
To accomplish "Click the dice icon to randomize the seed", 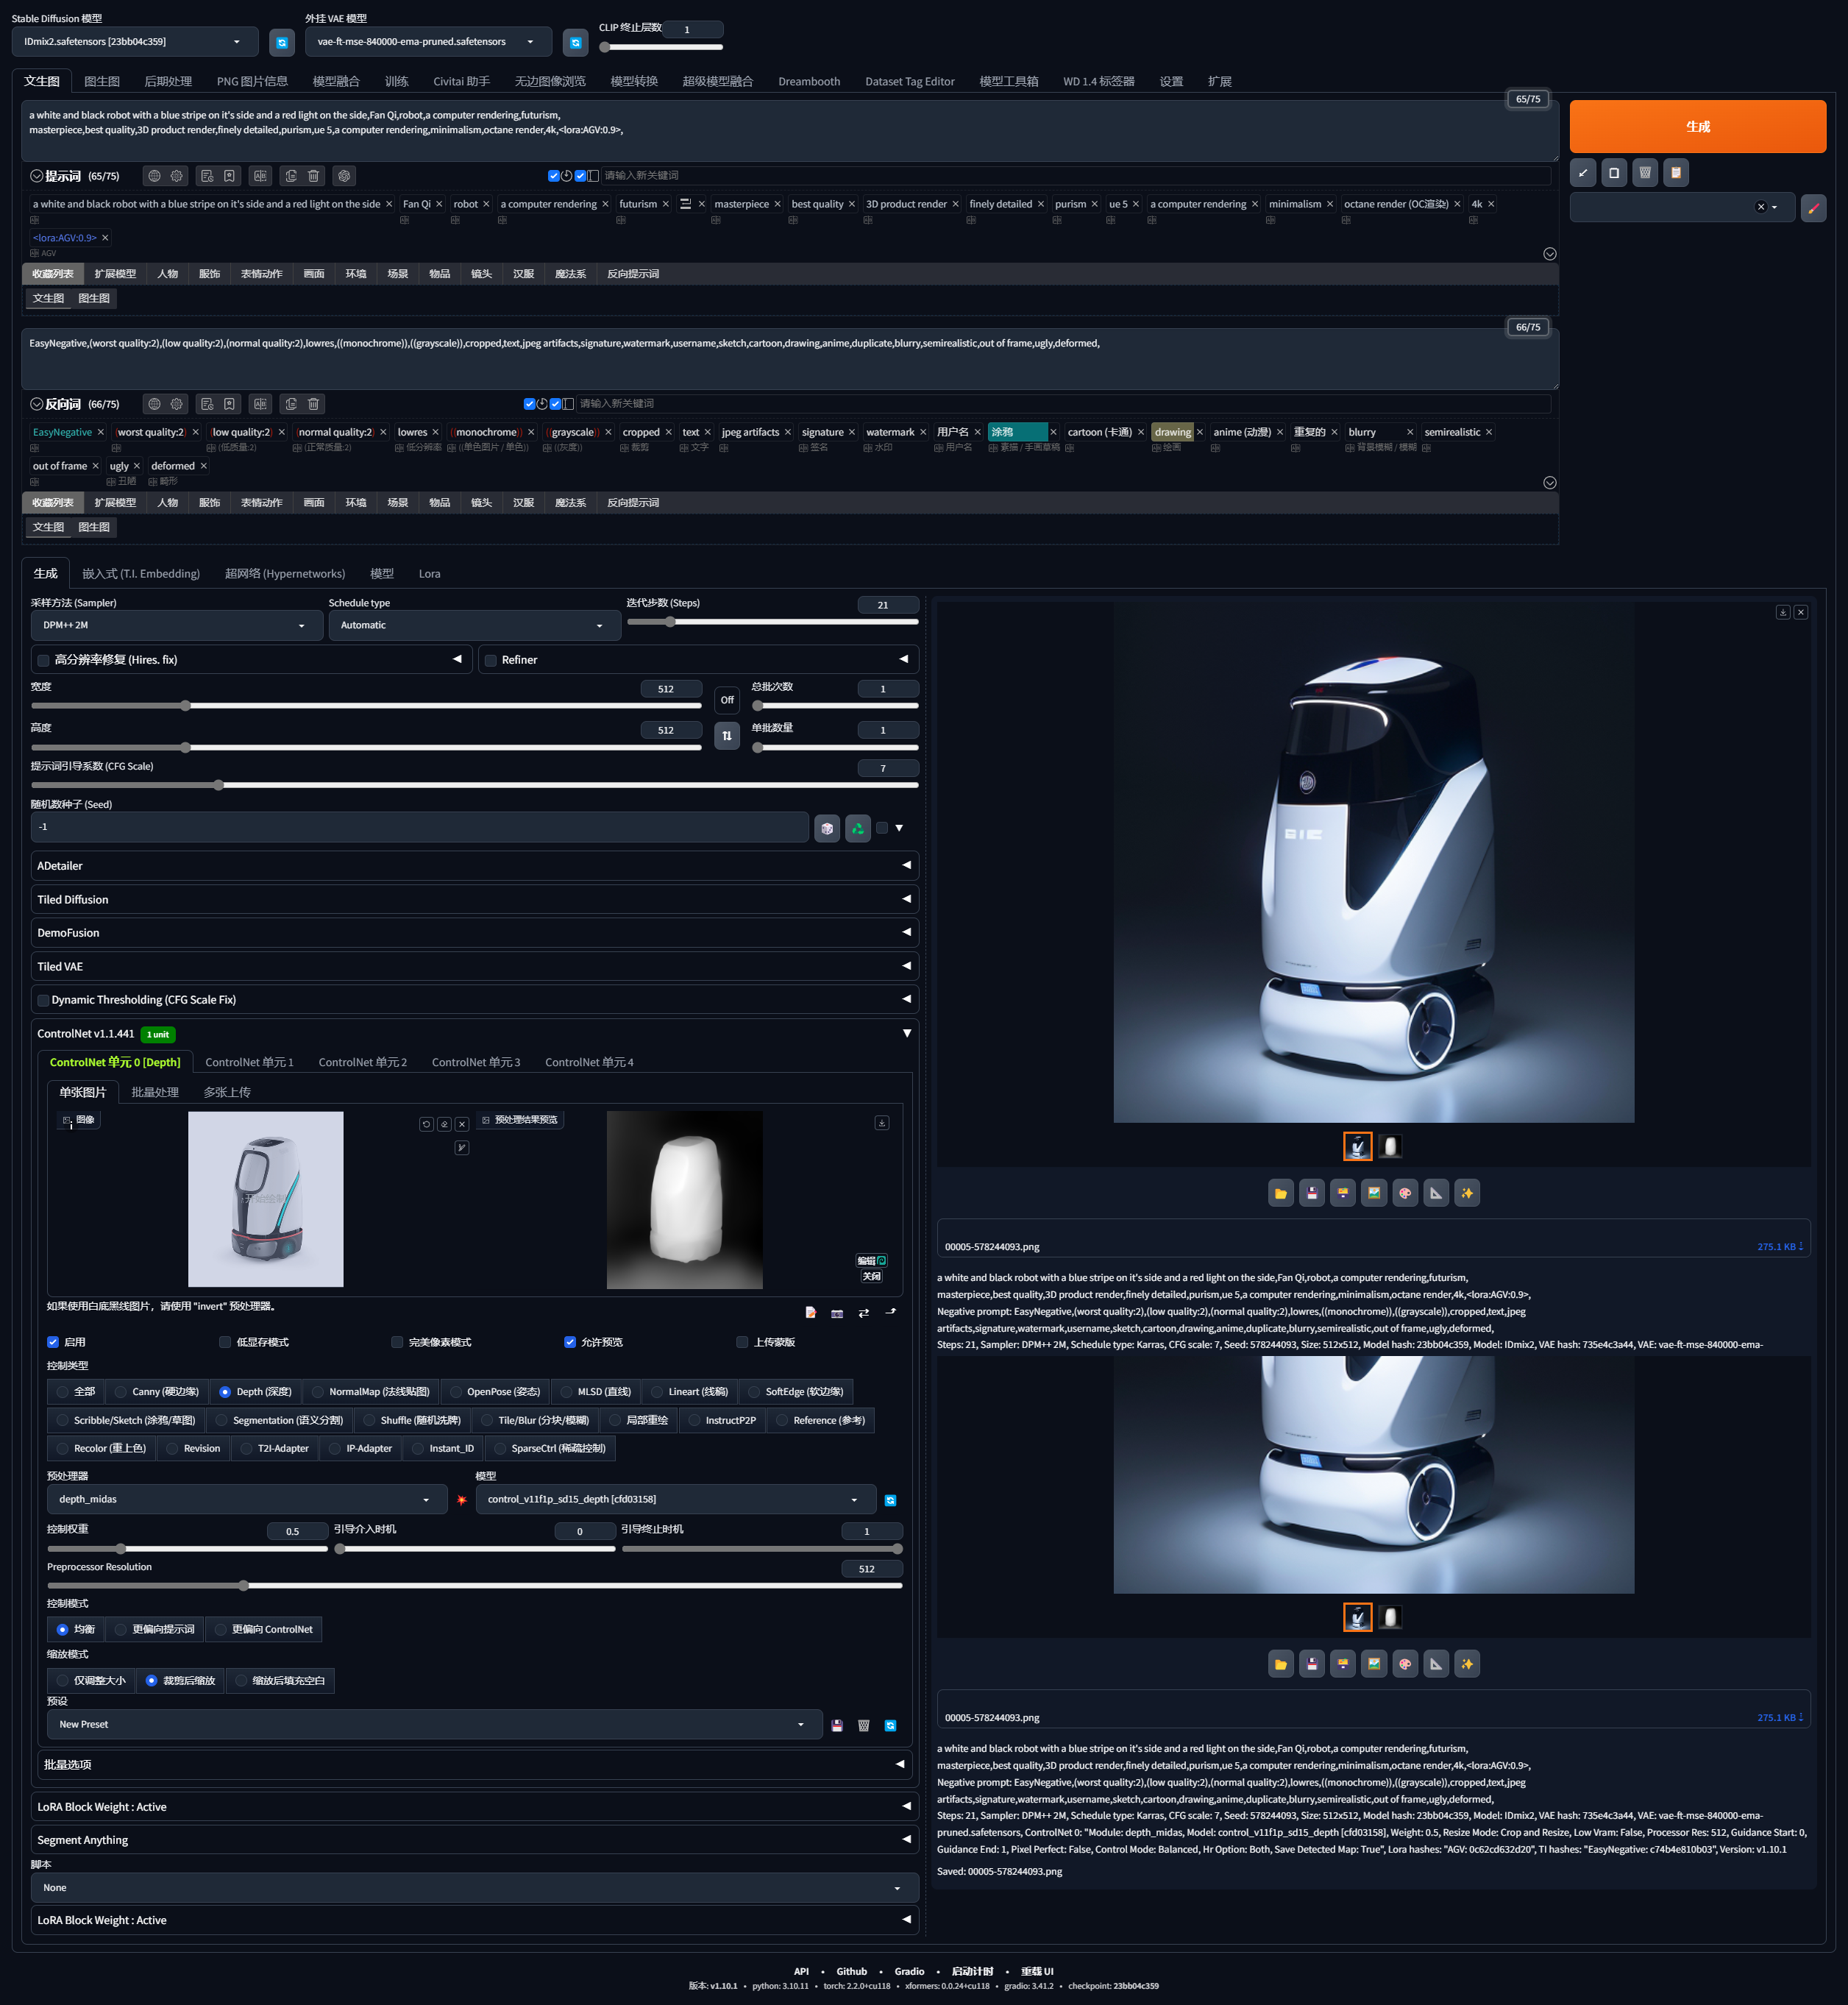I will (x=827, y=827).
